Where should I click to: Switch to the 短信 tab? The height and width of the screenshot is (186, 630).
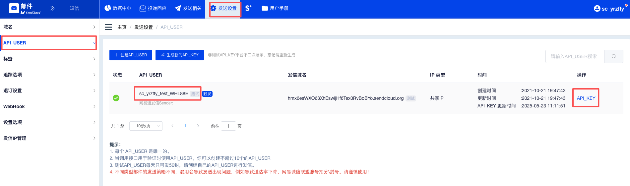pyautogui.click(x=74, y=8)
